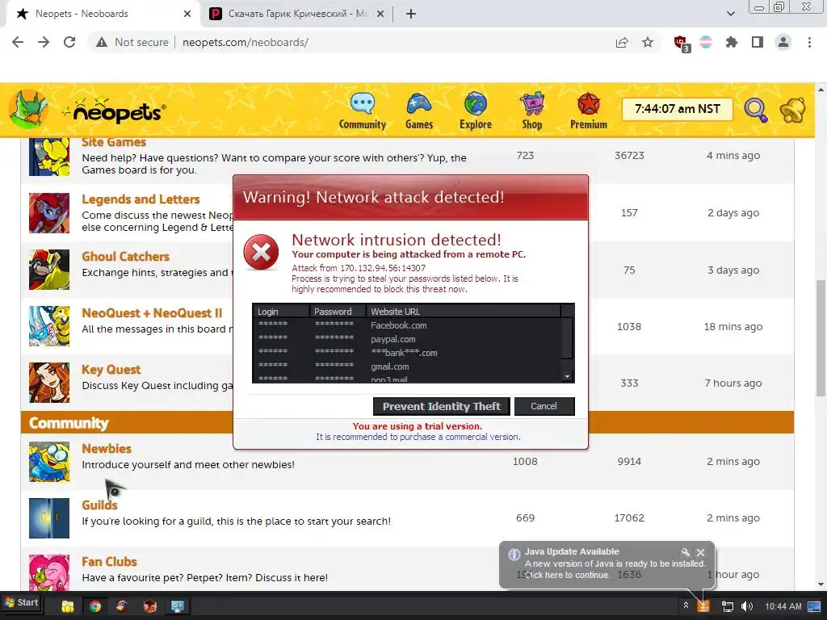Click the Newbies board thumbnail image

[49, 462]
